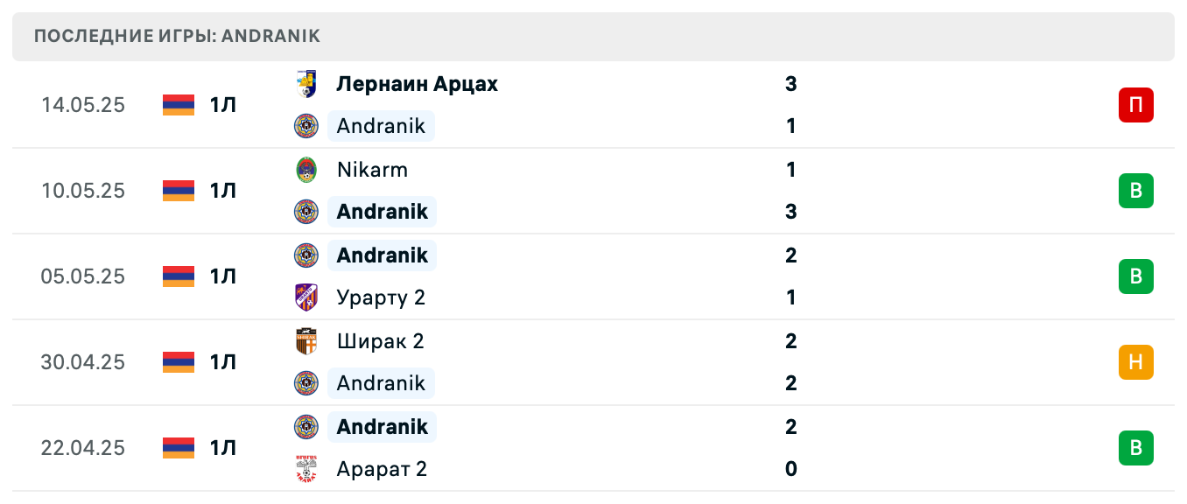The width and height of the screenshot is (1187, 504).
Task: Click the orange Н draw badge
Action: click(x=1135, y=362)
